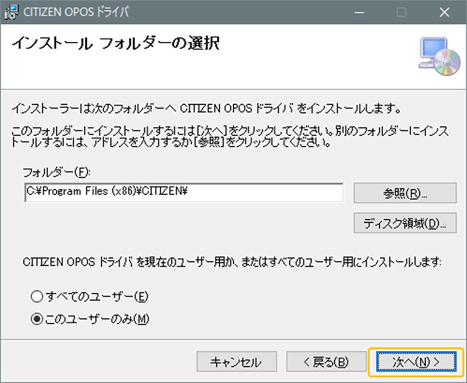Viewport: 467px width, 383px height.
Task: Check disk space via ディスク領域(D)... button
Action: [405, 223]
